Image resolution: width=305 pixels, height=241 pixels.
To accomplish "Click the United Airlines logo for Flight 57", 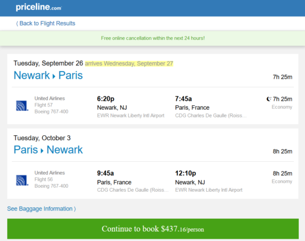I will click(22, 105).
